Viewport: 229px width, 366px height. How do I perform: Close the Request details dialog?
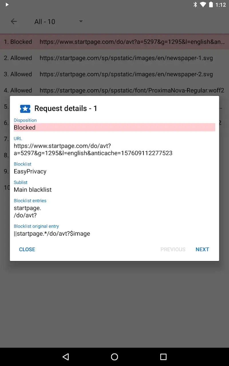click(x=27, y=249)
